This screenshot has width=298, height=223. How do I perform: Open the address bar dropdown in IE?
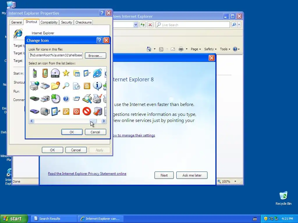click(136, 25)
